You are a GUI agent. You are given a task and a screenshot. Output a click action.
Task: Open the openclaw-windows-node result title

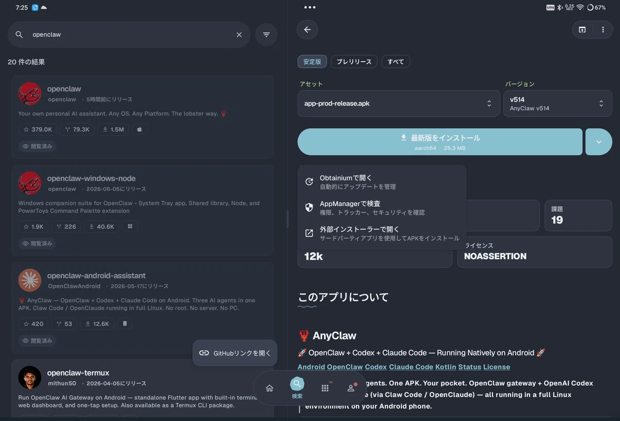91,178
